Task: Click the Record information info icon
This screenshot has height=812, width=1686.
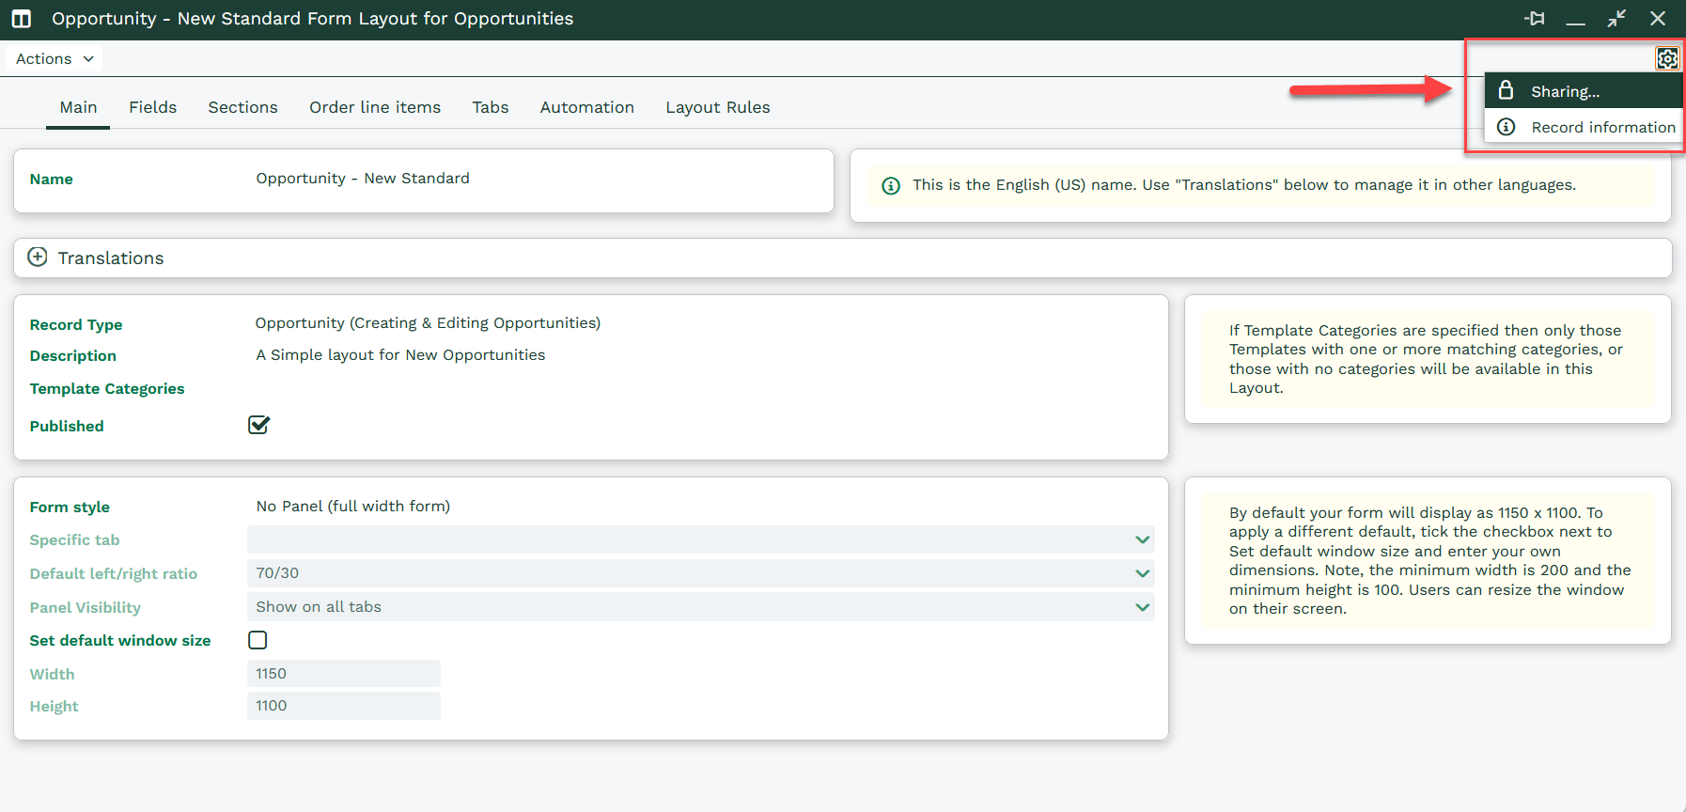Action: pos(1506,127)
